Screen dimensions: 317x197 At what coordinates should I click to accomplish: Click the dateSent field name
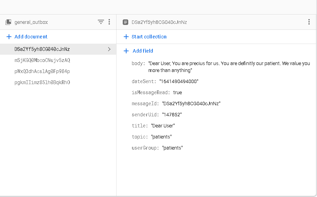pyautogui.click(x=144, y=81)
